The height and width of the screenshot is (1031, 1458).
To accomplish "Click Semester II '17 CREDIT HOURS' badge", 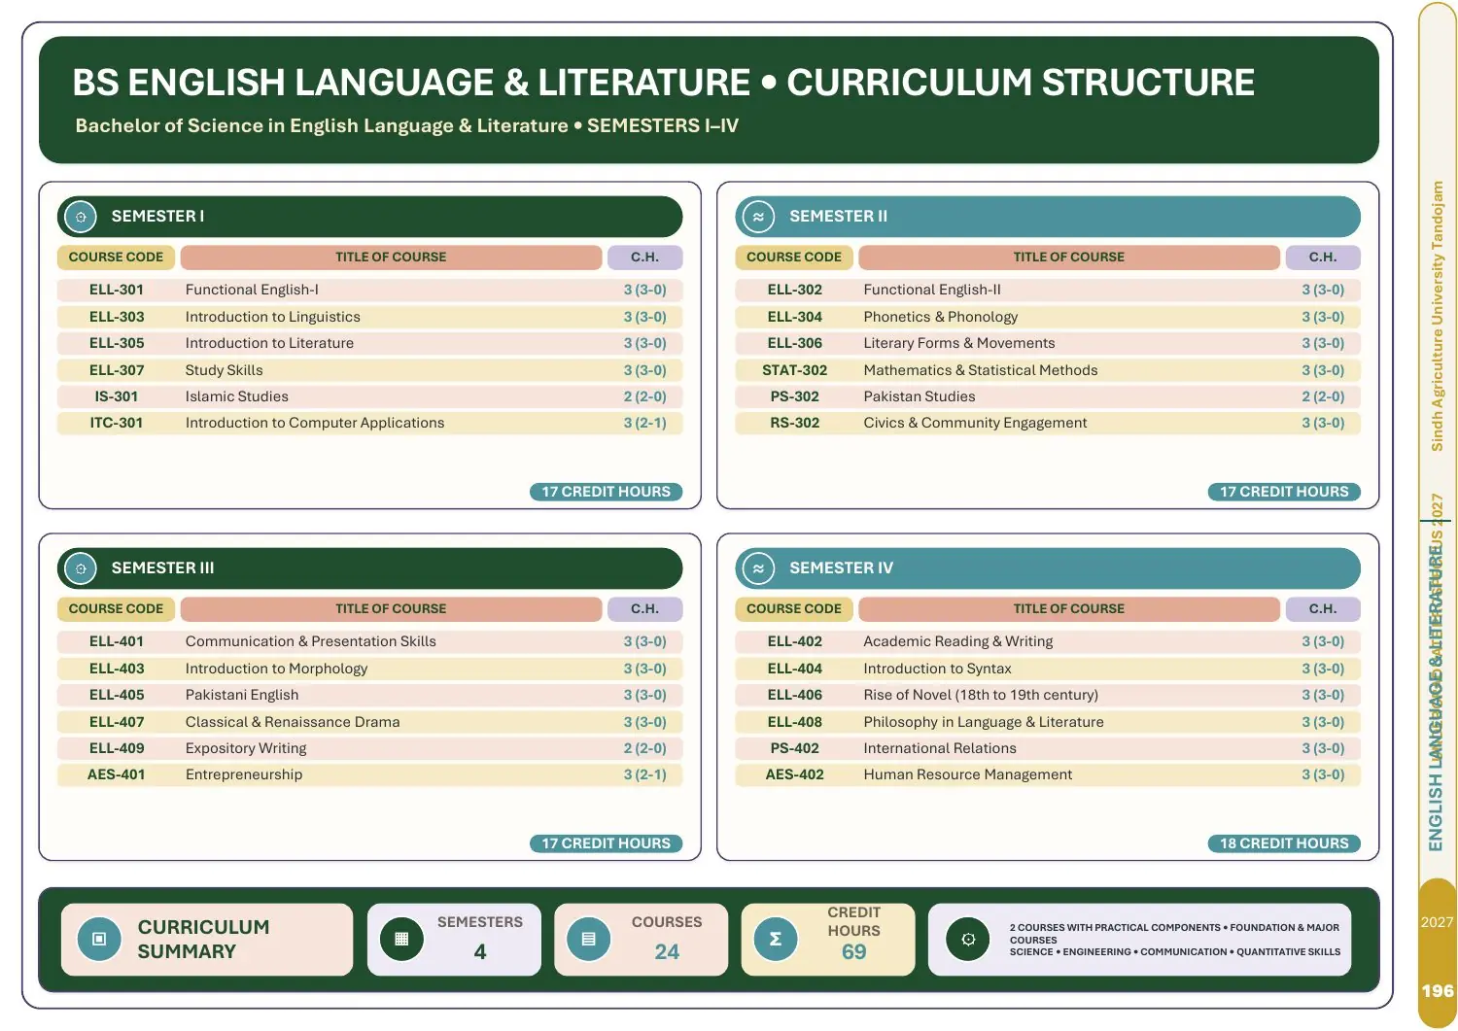I will tap(1284, 492).
